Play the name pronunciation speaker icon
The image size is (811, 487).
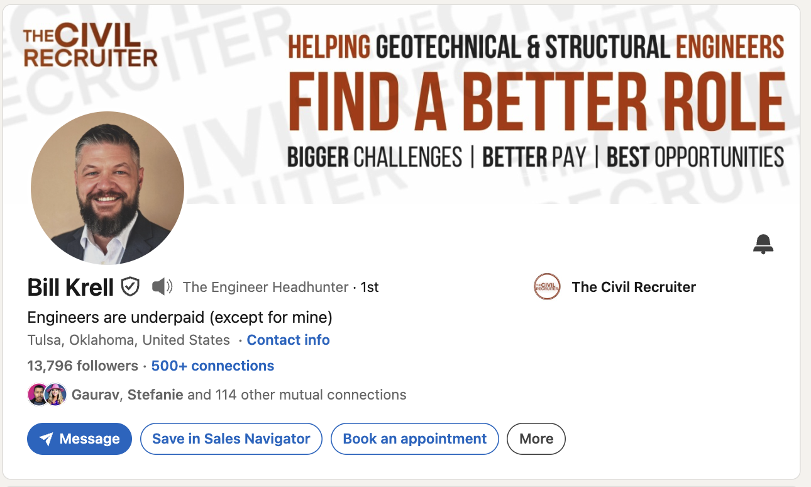[x=162, y=287]
